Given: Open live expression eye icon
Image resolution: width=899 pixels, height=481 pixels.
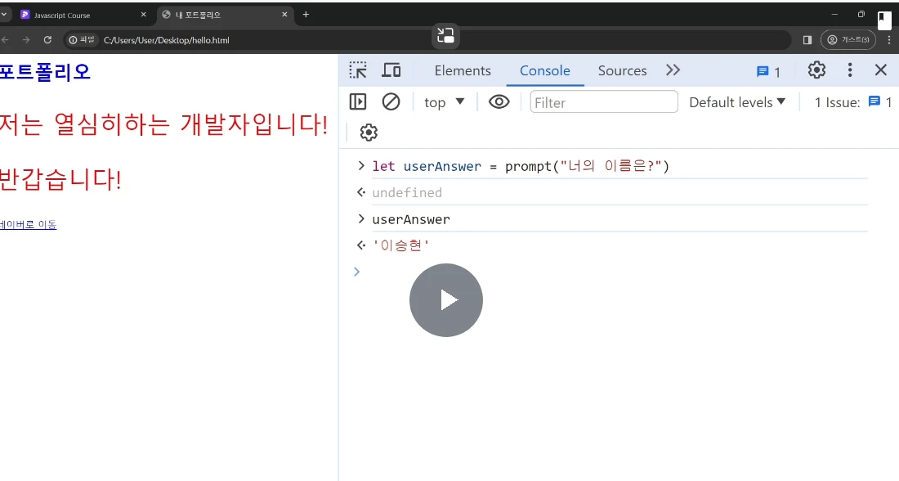Looking at the screenshot, I should tap(499, 102).
